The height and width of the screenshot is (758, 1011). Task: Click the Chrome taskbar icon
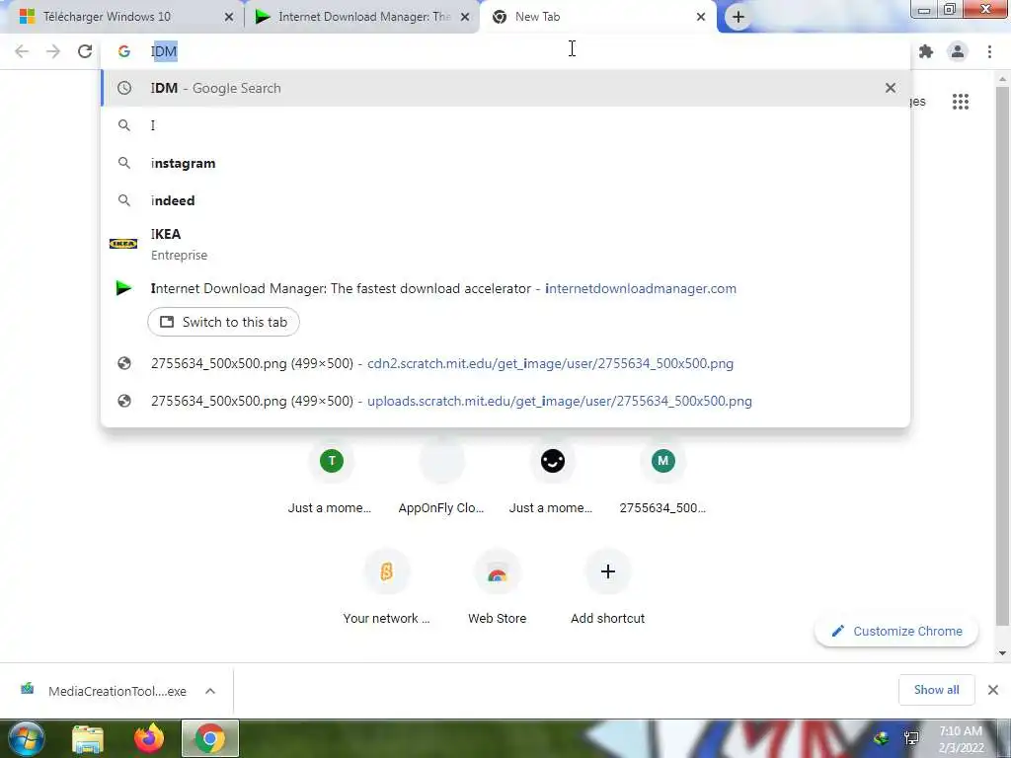(210, 738)
